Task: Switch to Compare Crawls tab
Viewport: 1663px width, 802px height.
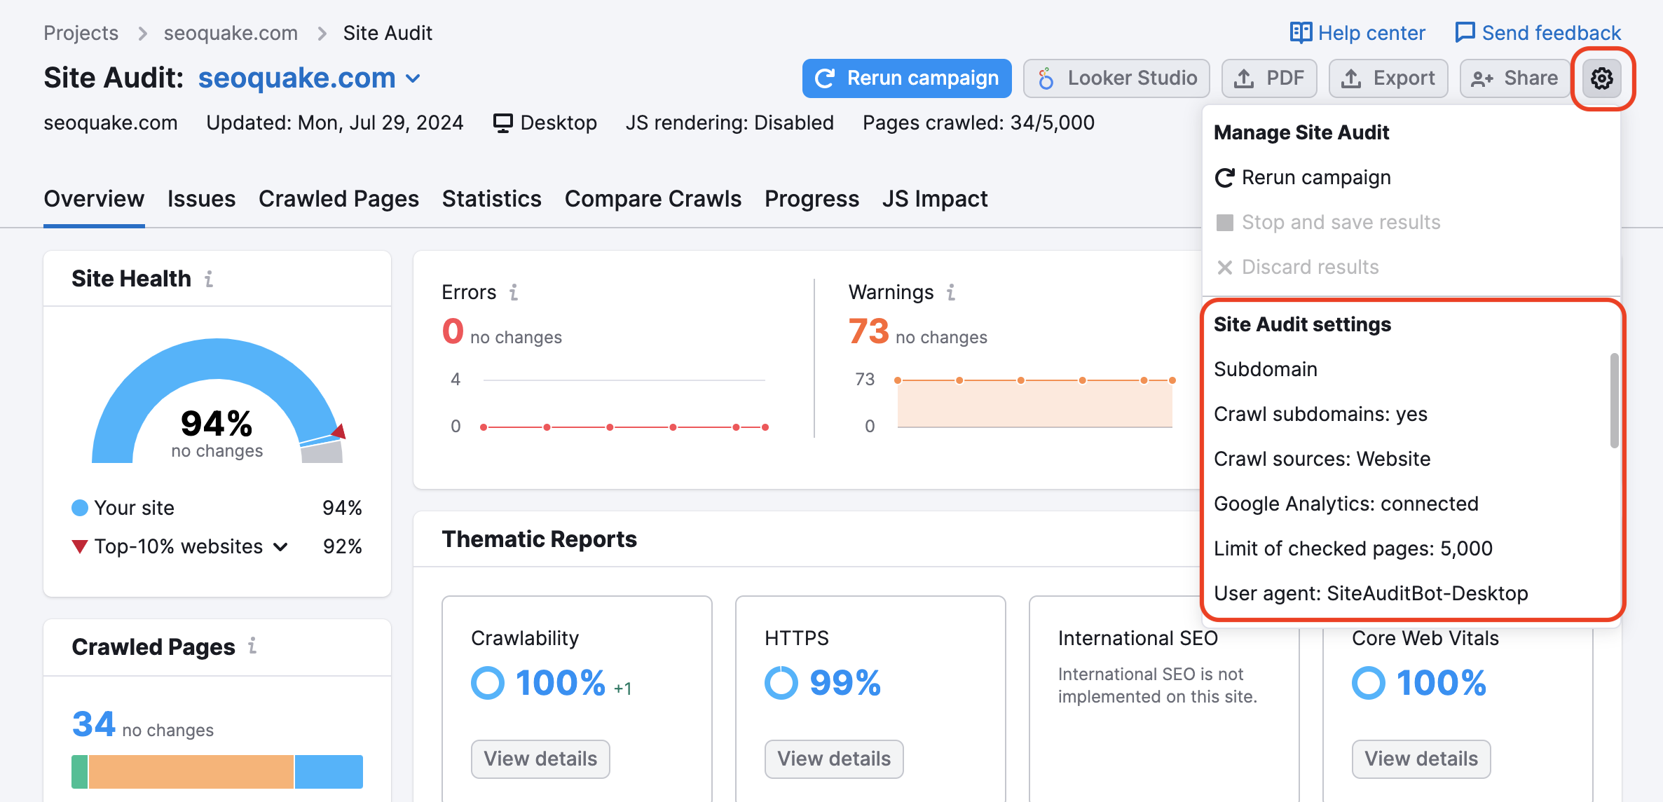Action: coord(652,199)
